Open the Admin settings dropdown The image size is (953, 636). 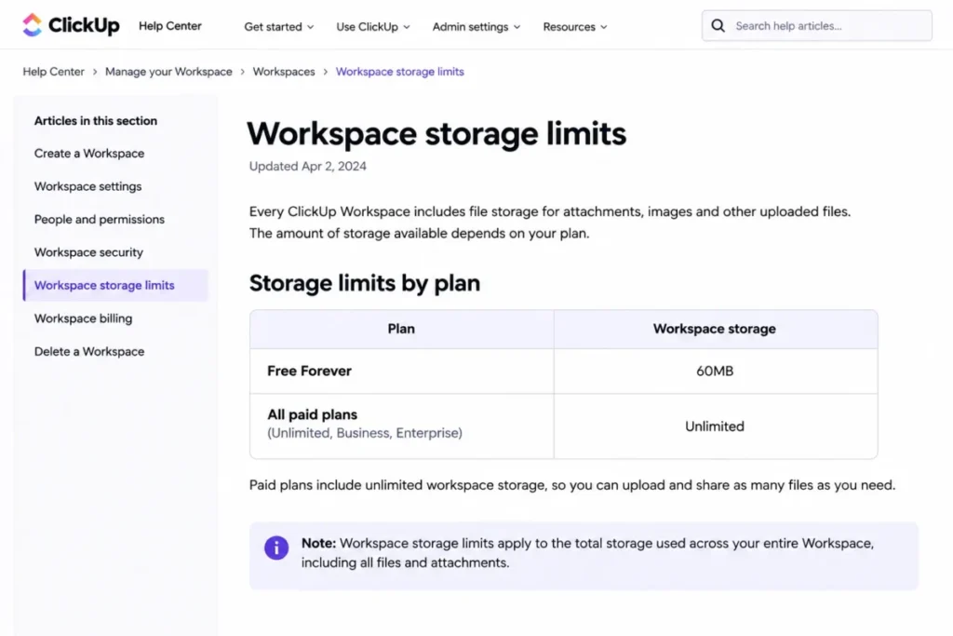[x=476, y=27]
